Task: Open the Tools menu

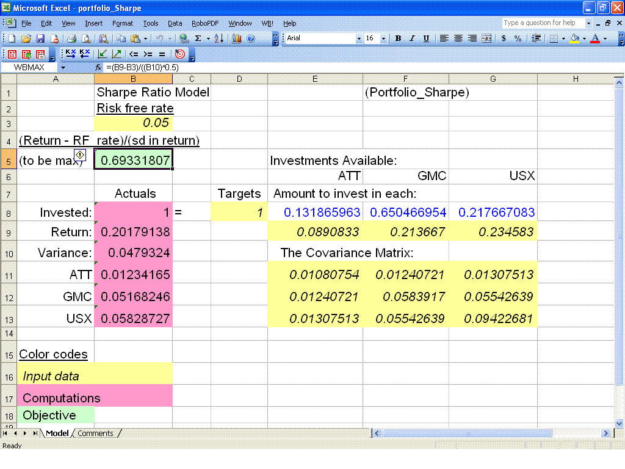Action: (151, 24)
